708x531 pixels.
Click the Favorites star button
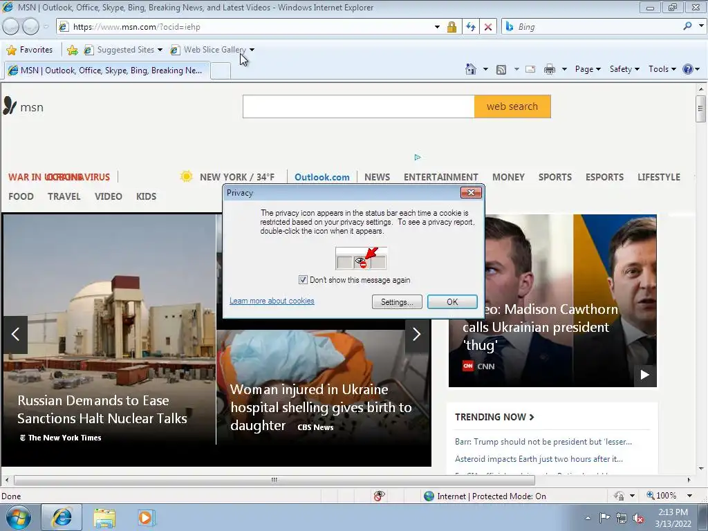[x=30, y=50]
